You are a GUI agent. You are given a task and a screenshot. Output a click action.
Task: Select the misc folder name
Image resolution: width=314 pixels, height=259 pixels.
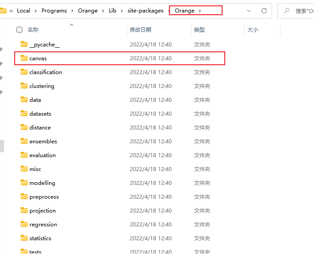pos(35,169)
